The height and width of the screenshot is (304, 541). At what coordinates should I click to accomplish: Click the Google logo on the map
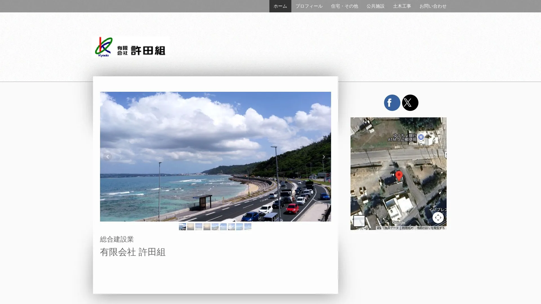click(x=398, y=223)
